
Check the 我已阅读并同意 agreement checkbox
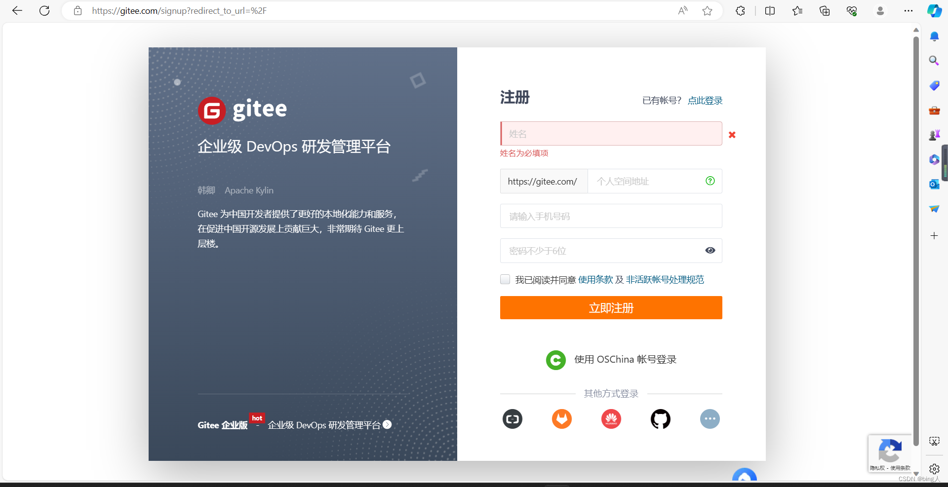tap(505, 279)
